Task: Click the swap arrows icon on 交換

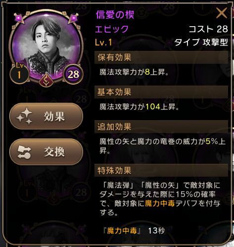Action: tap(24, 152)
